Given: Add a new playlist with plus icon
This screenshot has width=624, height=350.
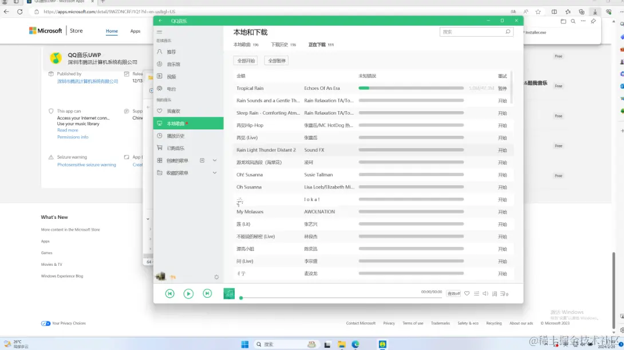Looking at the screenshot, I should 202,160.
